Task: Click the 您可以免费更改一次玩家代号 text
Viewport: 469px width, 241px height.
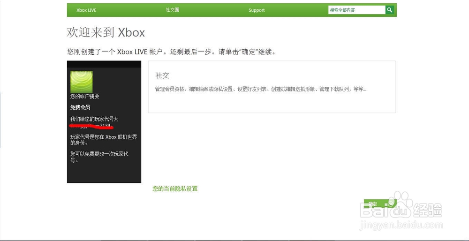Action: pos(99,157)
